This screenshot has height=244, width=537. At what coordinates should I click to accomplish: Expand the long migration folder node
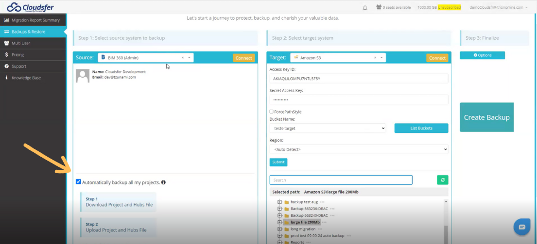(279, 229)
